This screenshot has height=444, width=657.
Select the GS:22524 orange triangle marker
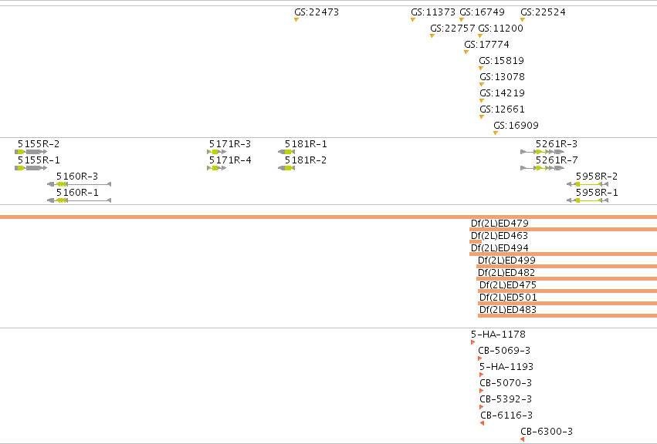pyautogui.click(x=523, y=20)
